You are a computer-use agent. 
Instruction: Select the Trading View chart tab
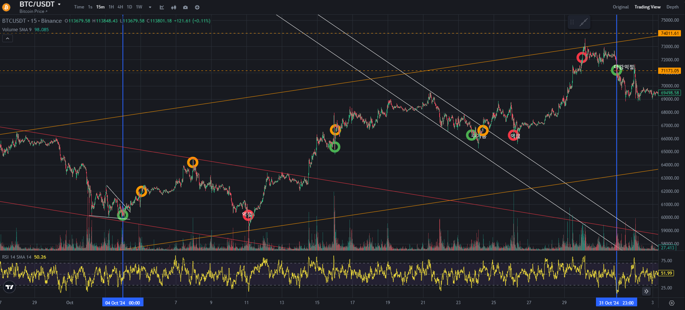pyautogui.click(x=647, y=7)
